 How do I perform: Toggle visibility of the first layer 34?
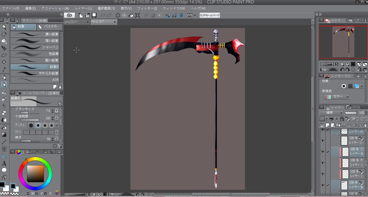[x=322, y=152]
